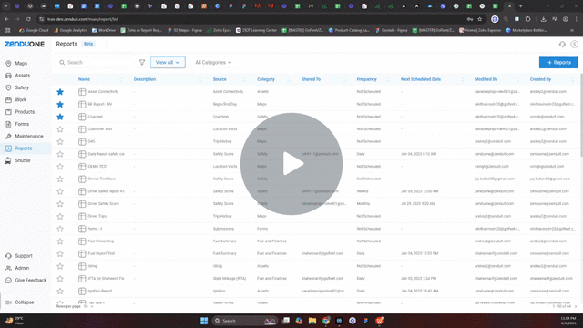Open the Google Cloud bookmark

coord(34,30)
